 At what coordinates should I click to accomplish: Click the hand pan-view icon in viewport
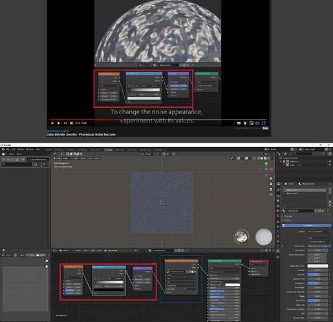coord(271,184)
